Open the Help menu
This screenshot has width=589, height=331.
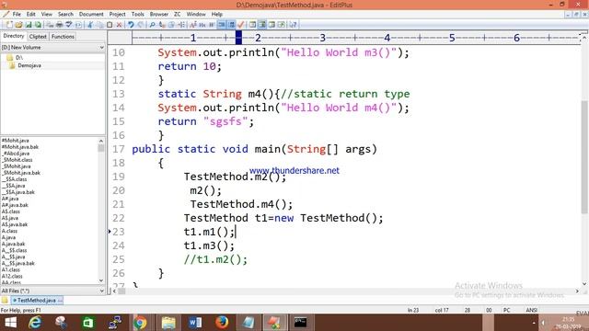[217, 15]
